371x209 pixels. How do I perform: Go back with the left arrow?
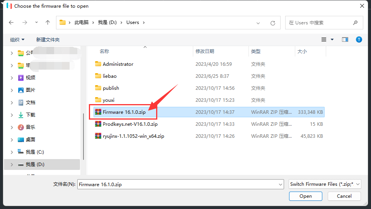[x=11, y=22]
